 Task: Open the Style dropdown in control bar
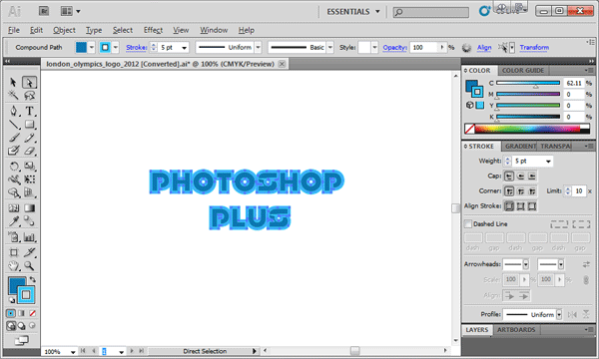tap(374, 47)
